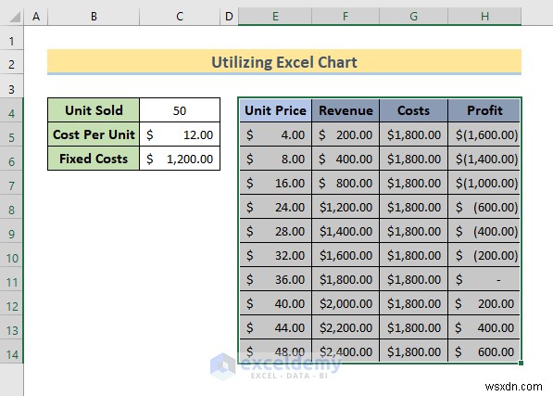Select unit price cell 8.00
553x396 pixels.
(275, 159)
